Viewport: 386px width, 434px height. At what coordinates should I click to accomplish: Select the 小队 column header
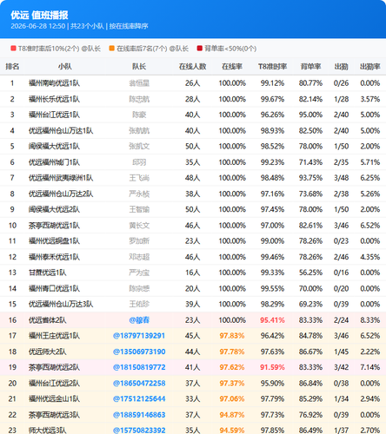(x=65, y=67)
